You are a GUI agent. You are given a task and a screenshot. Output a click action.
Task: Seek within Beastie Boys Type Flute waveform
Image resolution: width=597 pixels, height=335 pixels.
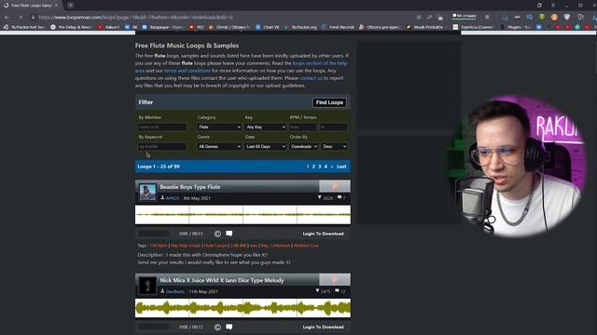click(243, 215)
